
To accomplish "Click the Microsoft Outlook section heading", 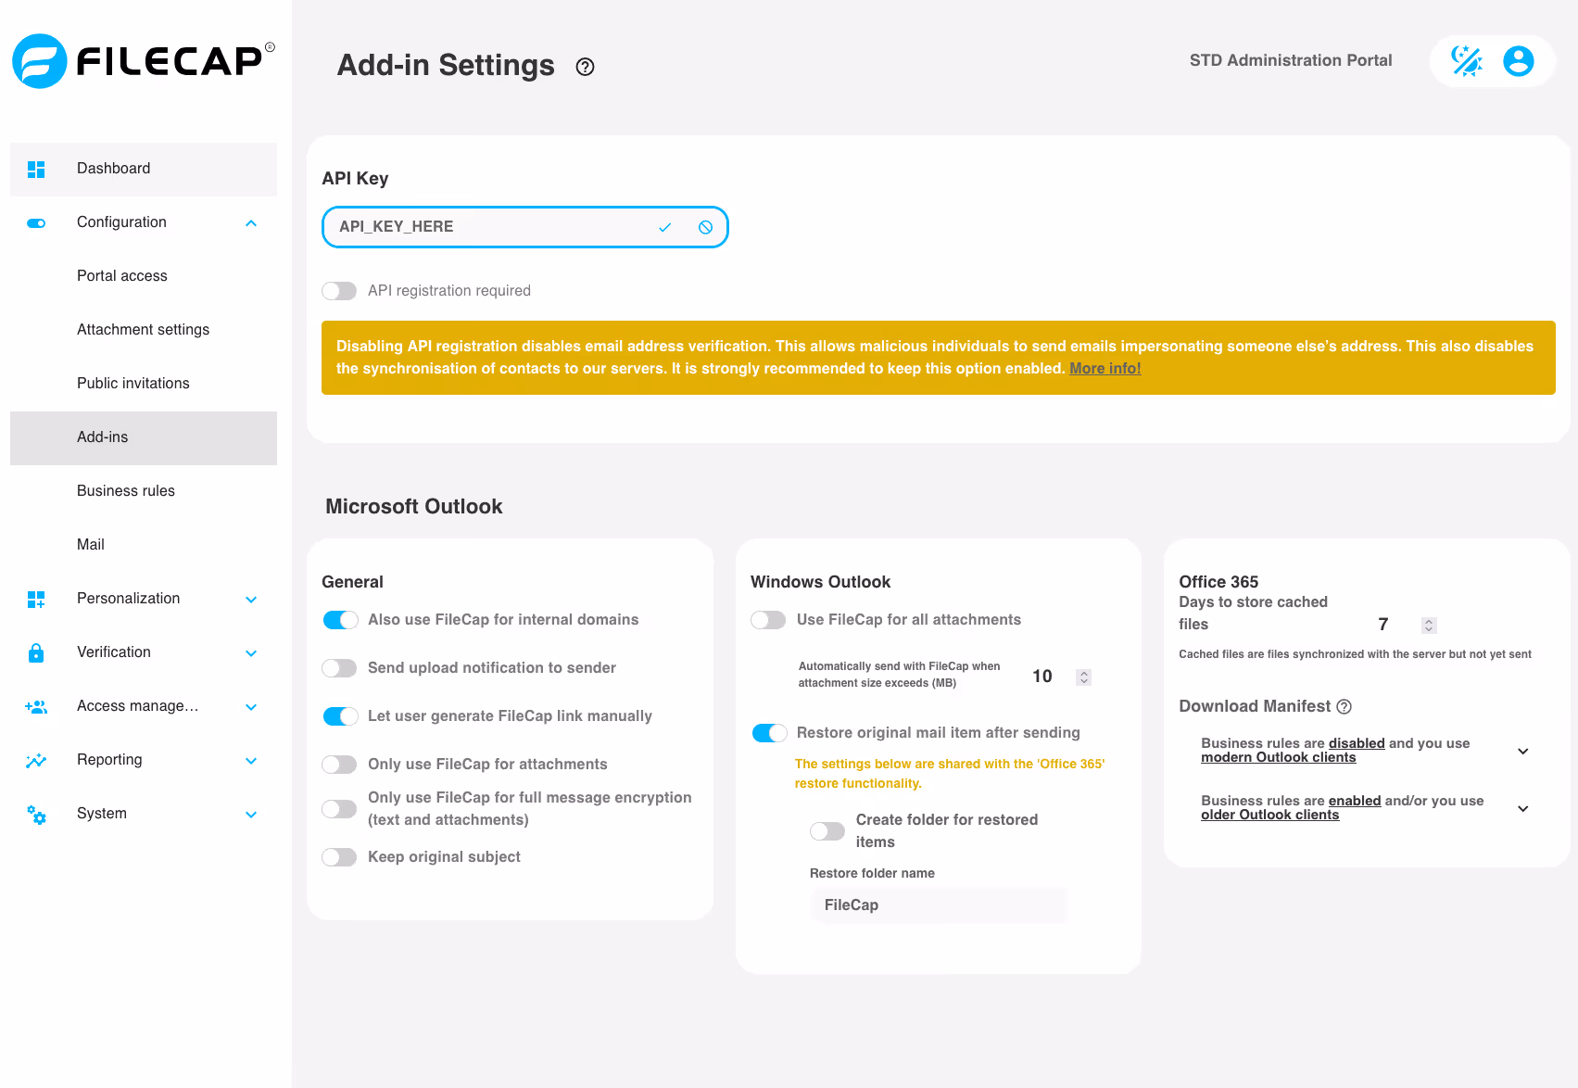I will [x=414, y=507].
